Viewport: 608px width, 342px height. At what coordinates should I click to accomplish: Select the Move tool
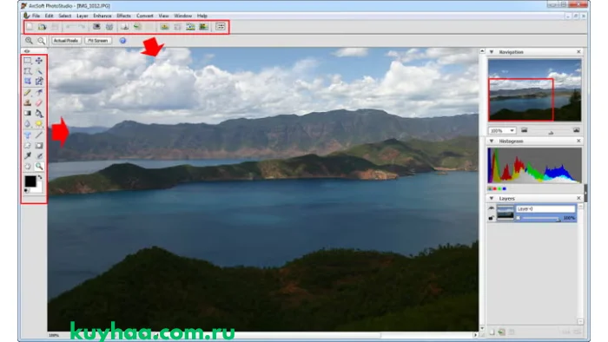(39, 61)
